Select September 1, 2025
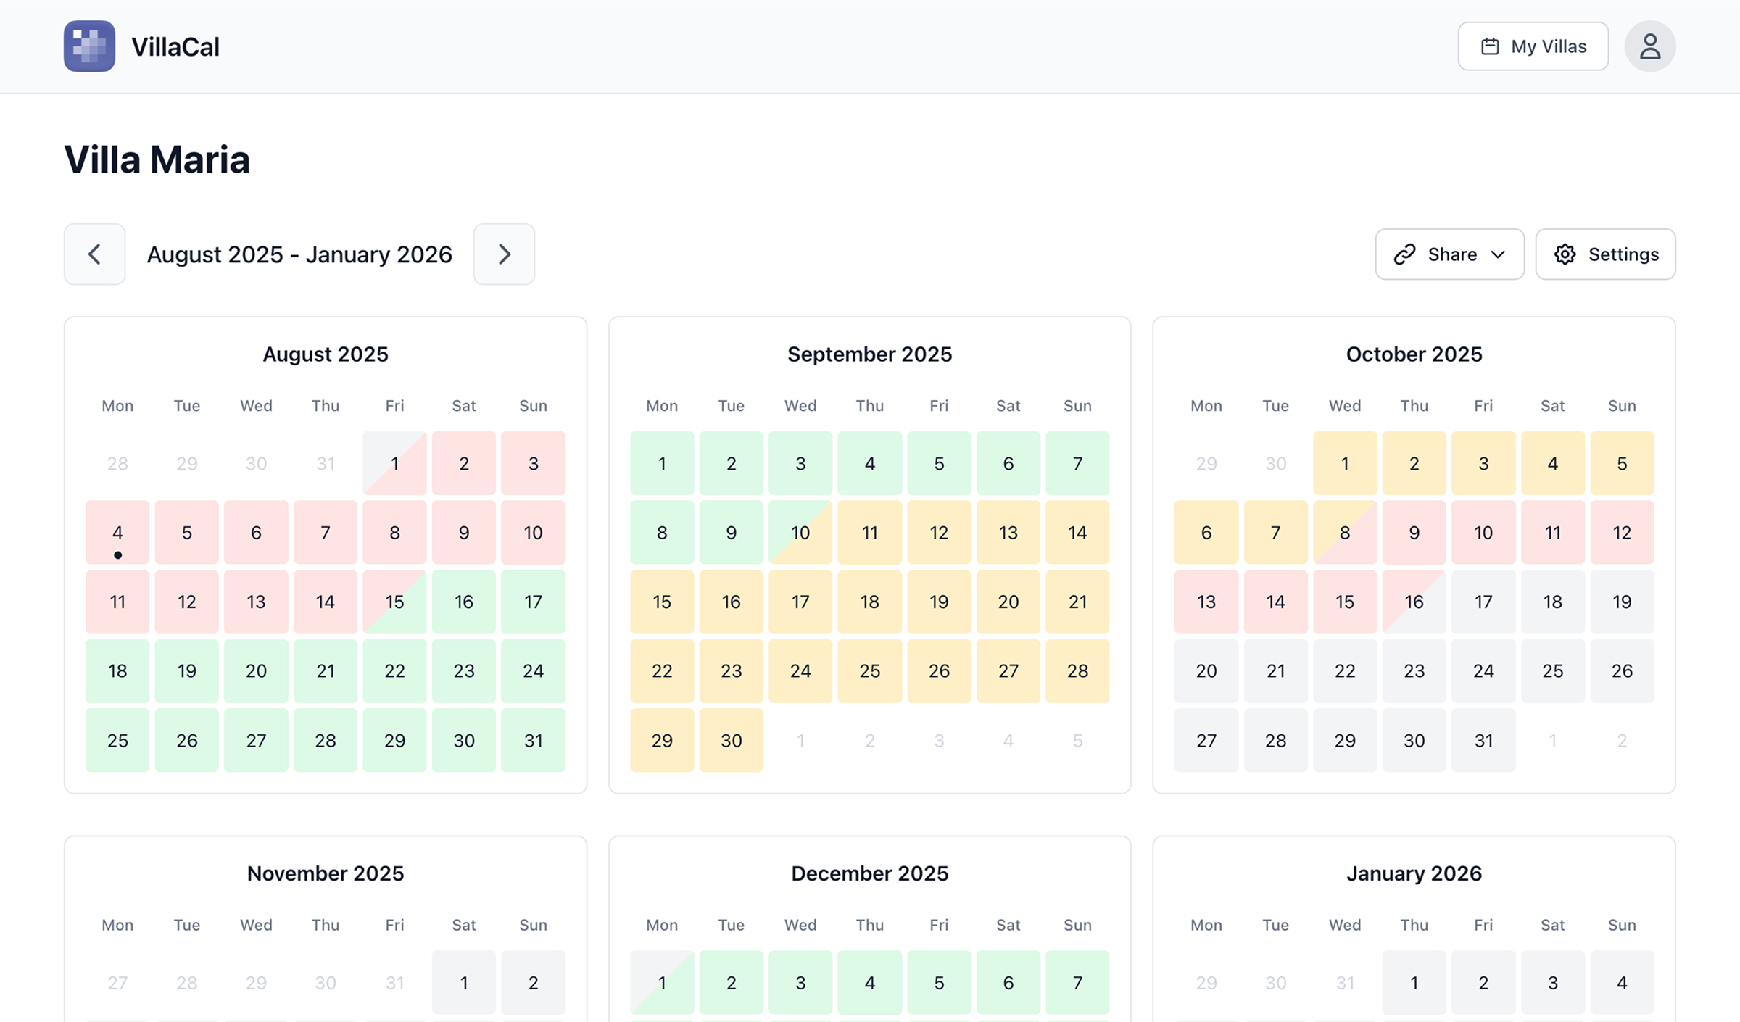Image resolution: width=1740 pixels, height=1022 pixels. click(662, 463)
